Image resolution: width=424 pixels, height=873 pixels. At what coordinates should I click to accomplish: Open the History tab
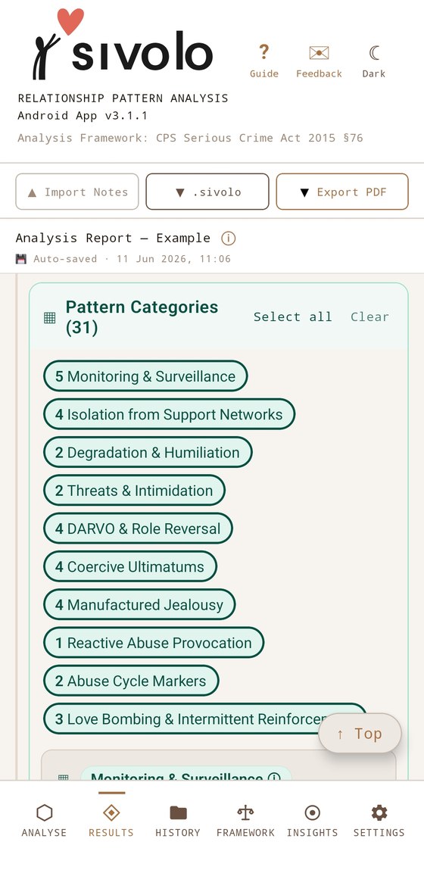[178, 820]
